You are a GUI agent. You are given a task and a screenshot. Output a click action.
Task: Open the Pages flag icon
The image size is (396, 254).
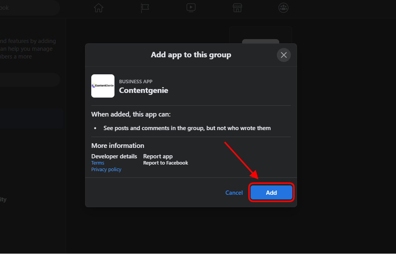pyautogui.click(x=145, y=8)
